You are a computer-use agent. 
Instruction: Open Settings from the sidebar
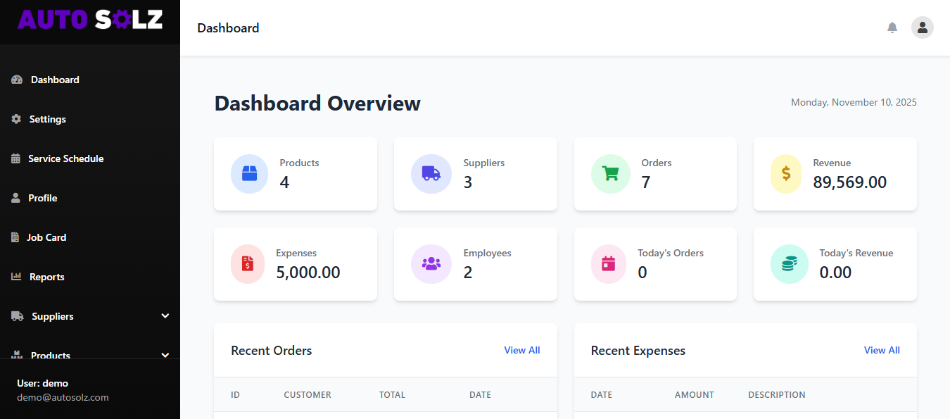coord(47,119)
